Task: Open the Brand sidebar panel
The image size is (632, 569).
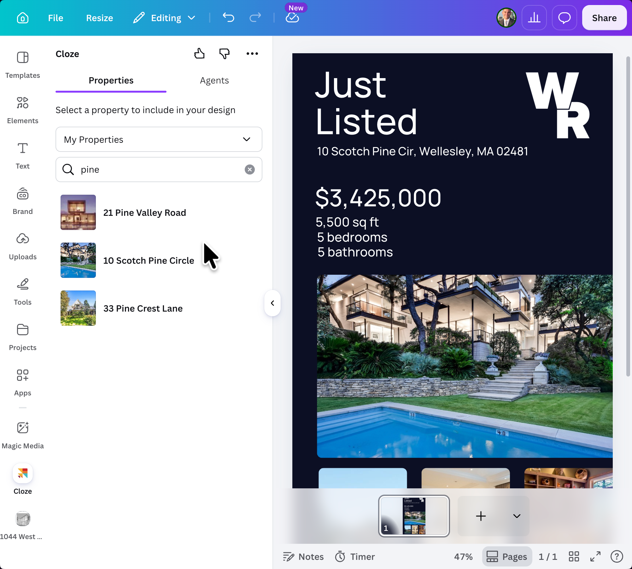Action: [x=23, y=201]
